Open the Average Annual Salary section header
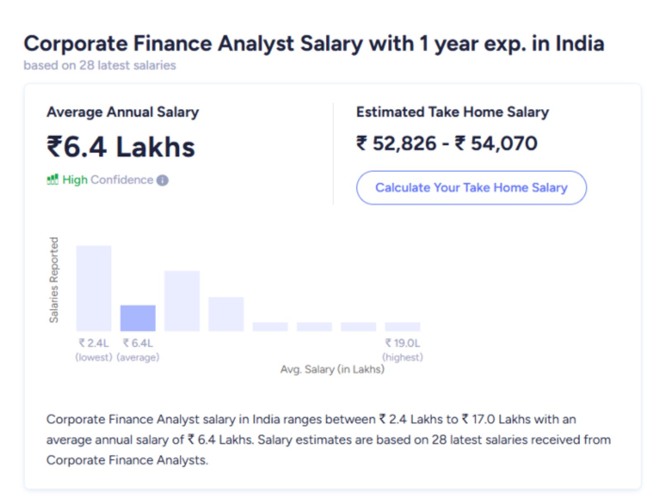Image resolution: width=661 pixels, height=496 pixels. (x=123, y=111)
